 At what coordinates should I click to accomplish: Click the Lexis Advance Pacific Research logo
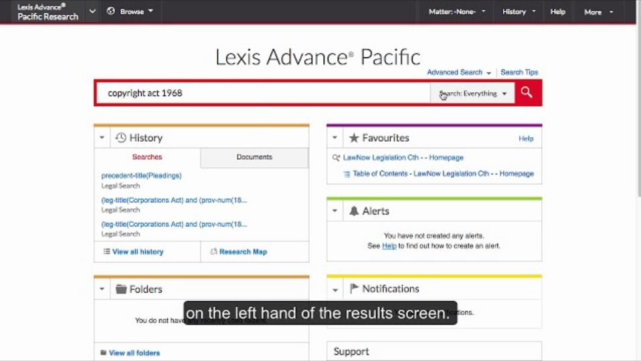[48, 11]
